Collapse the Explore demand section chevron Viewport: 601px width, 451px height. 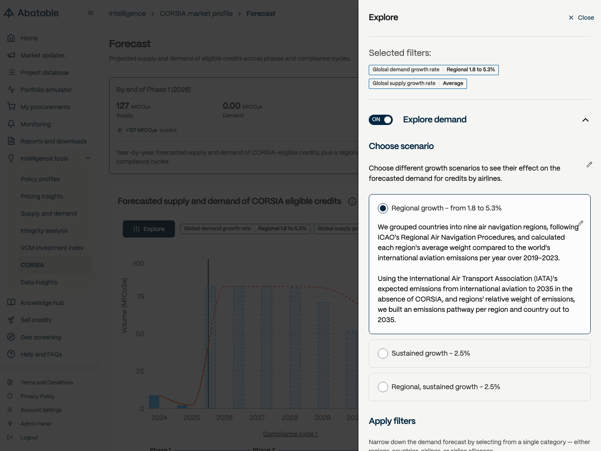click(x=586, y=120)
